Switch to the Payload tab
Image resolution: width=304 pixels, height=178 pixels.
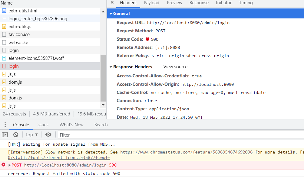(x=151, y=3)
